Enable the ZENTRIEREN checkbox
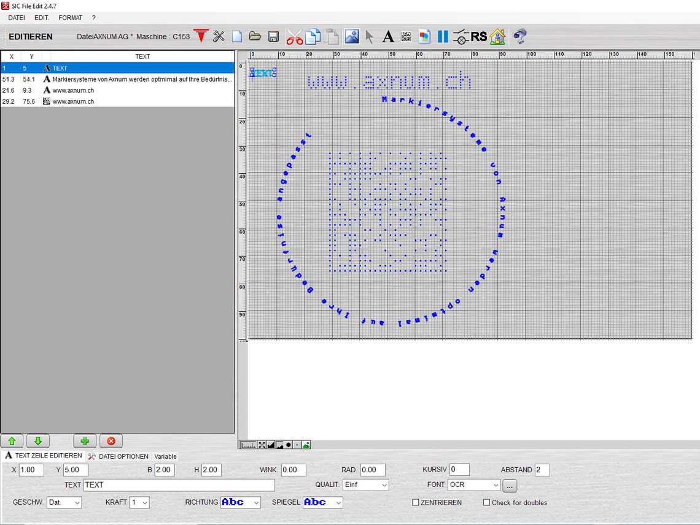Viewport: 700px width, 525px height. click(x=416, y=502)
